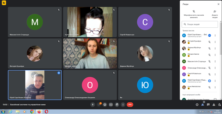Open options menu for Юрій Сергійович (Ви)
The width and height of the screenshot is (222, 114).
[x=215, y=35]
